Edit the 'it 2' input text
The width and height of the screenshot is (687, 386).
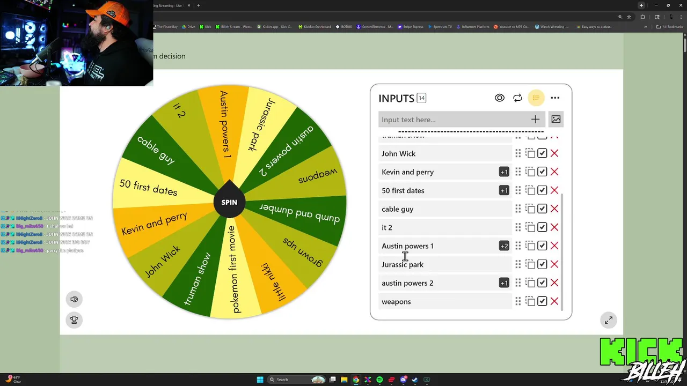(x=445, y=227)
